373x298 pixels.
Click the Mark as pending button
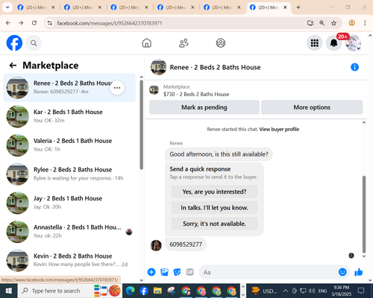(204, 107)
